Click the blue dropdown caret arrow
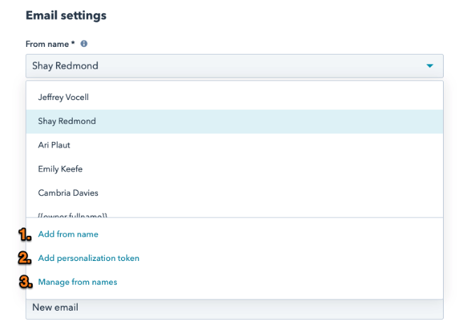The width and height of the screenshot is (457, 326). [x=429, y=66]
